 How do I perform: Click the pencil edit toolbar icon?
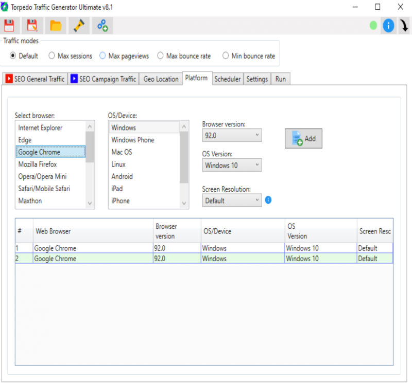[x=79, y=25]
